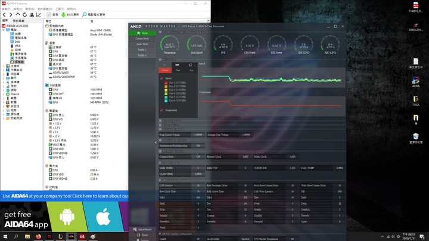Click the histogram Avg button

pos(191,70)
